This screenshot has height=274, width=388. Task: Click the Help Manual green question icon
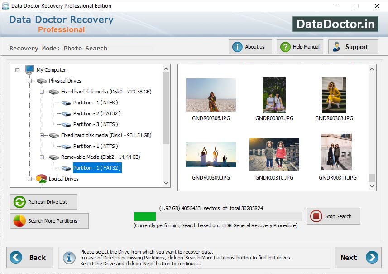tap(285, 46)
